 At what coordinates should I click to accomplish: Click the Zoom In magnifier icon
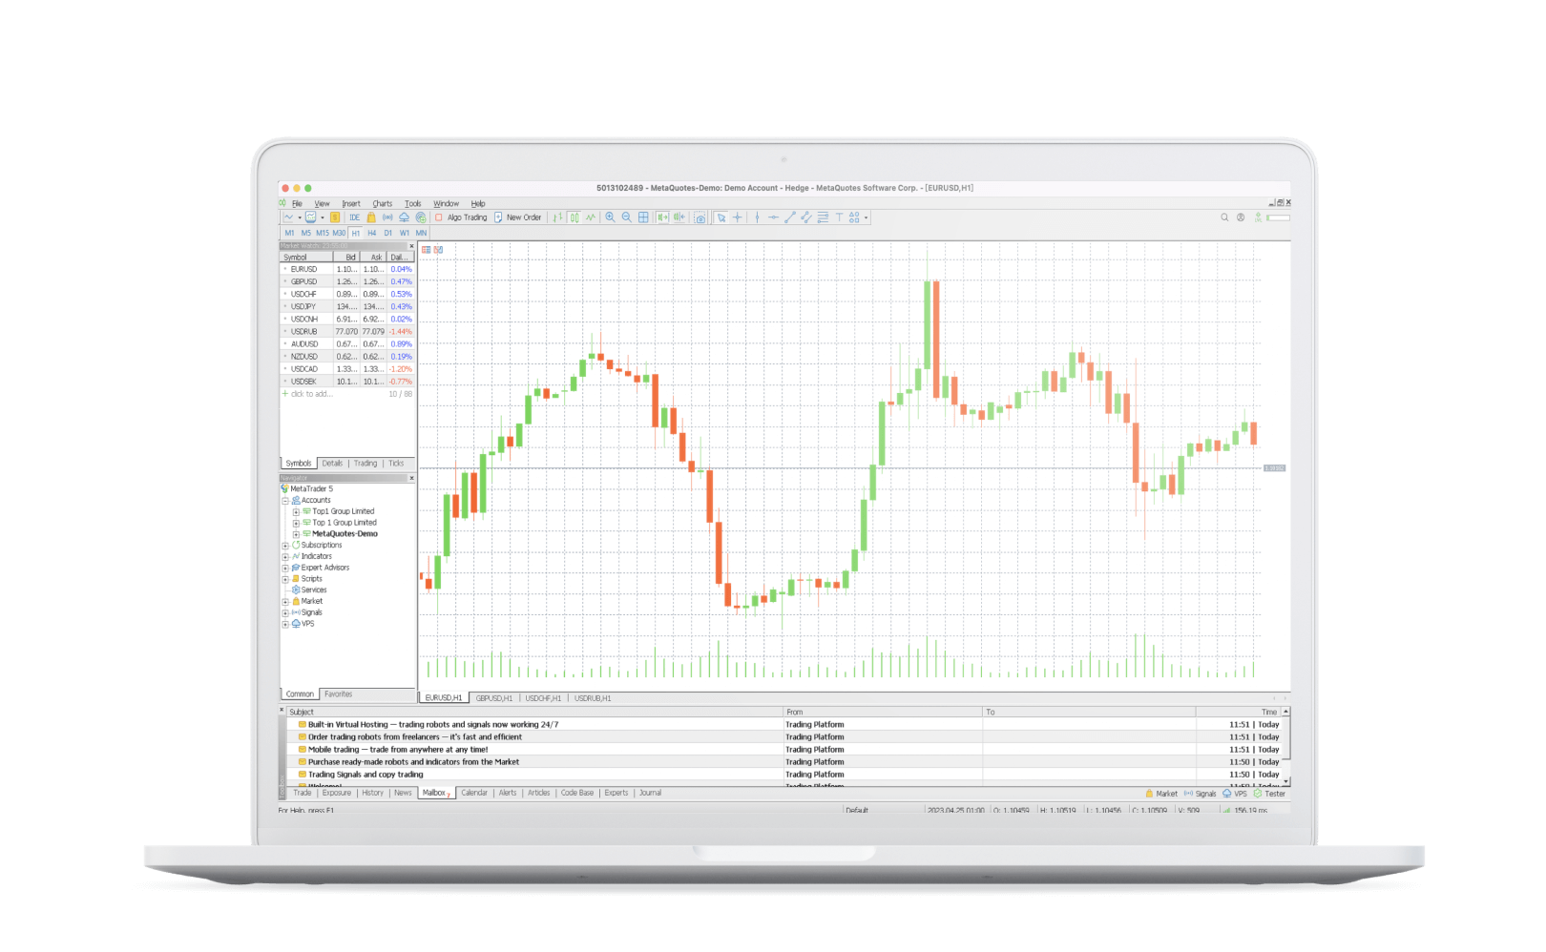(x=610, y=217)
